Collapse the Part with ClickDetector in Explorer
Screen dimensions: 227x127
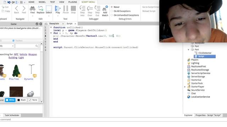click(x=188, y=50)
